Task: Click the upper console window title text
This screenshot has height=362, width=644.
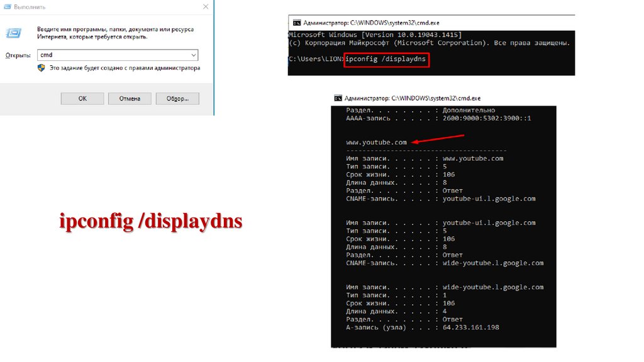Action: tap(371, 23)
